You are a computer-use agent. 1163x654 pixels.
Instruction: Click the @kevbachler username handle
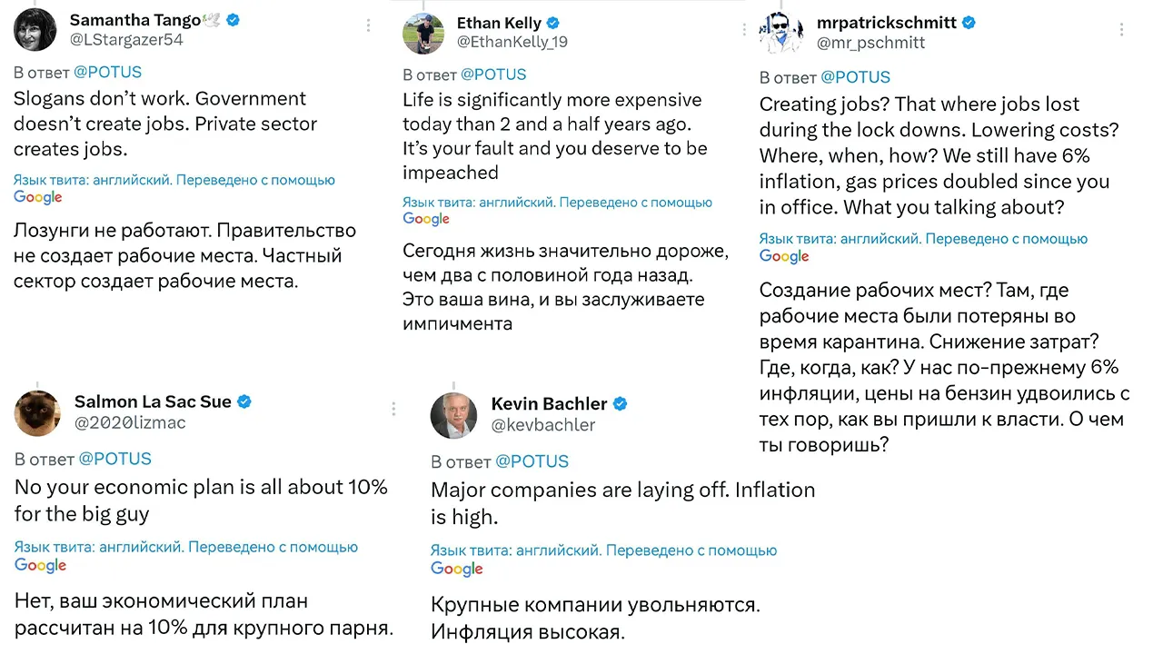tap(543, 424)
